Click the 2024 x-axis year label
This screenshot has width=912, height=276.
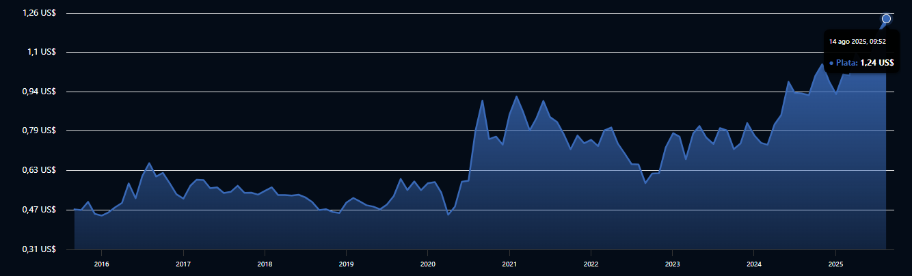754,264
